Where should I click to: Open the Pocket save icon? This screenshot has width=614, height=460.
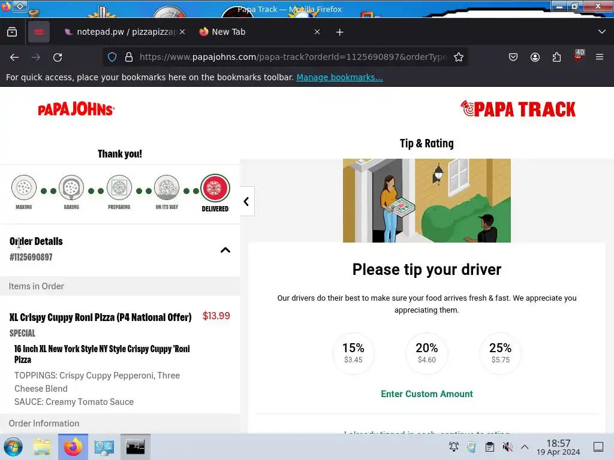coord(513,57)
